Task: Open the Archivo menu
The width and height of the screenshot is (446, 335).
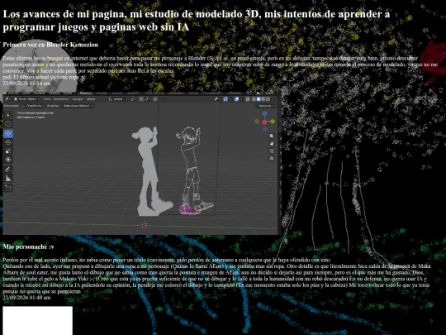Action: click(12, 93)
